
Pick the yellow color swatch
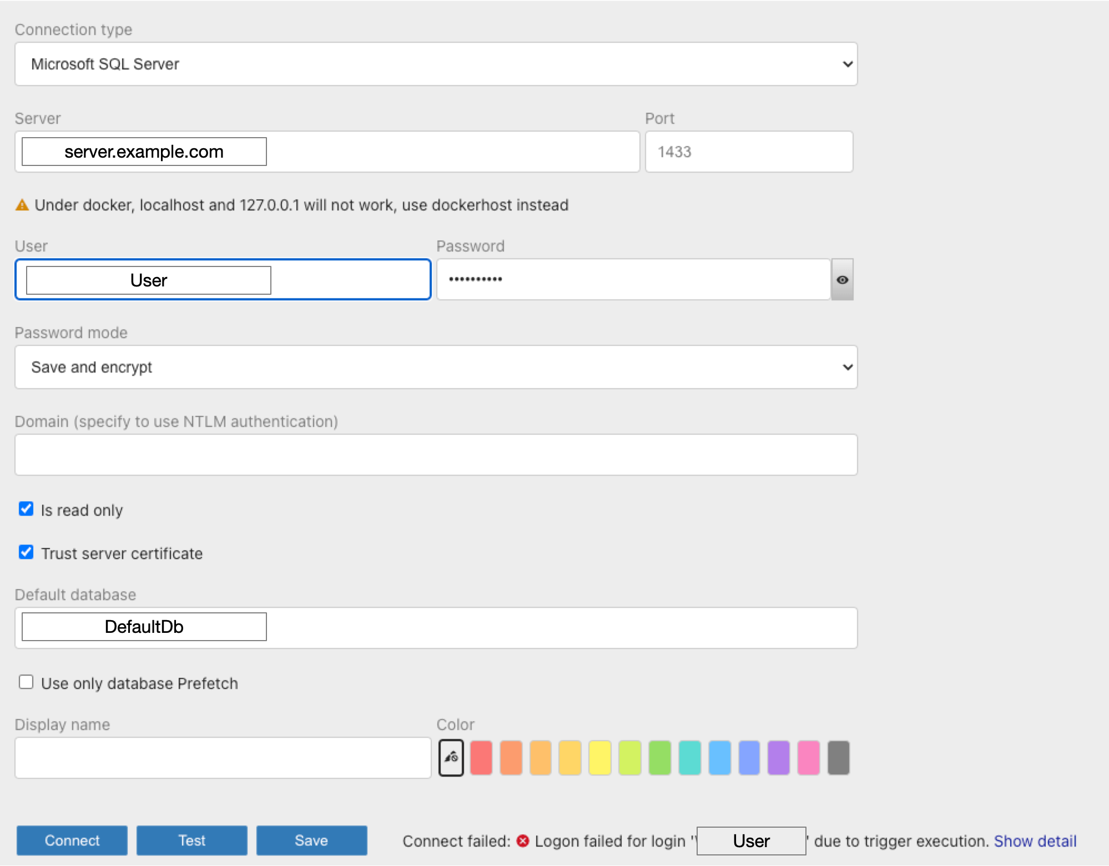pos(600,757)
